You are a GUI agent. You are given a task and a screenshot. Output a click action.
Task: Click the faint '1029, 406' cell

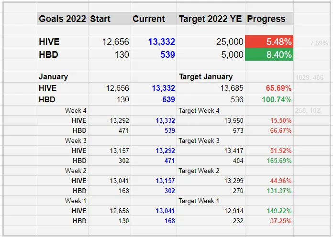tap(311, 77)
